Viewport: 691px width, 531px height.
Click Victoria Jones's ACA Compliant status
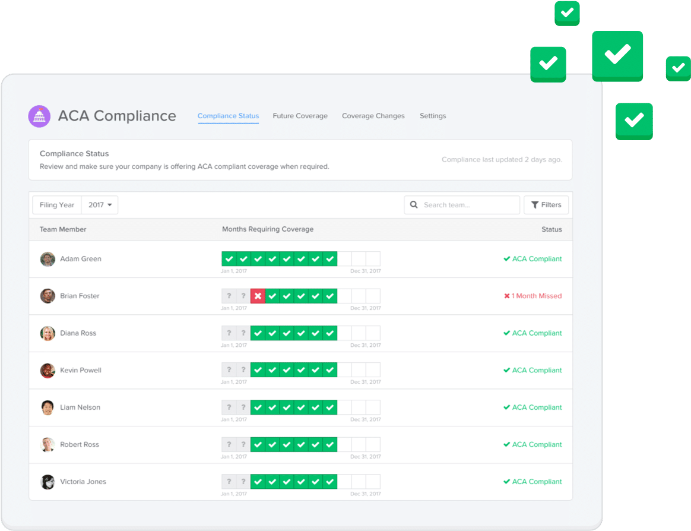click(x=532, y=481)
